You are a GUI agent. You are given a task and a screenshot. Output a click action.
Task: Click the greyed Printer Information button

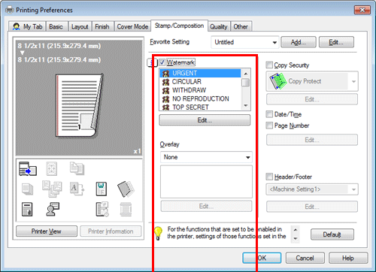(111, 231)
